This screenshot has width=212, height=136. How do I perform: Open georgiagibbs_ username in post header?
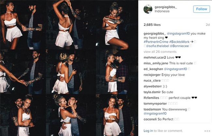pyautogui.click(x=166, y=7)
